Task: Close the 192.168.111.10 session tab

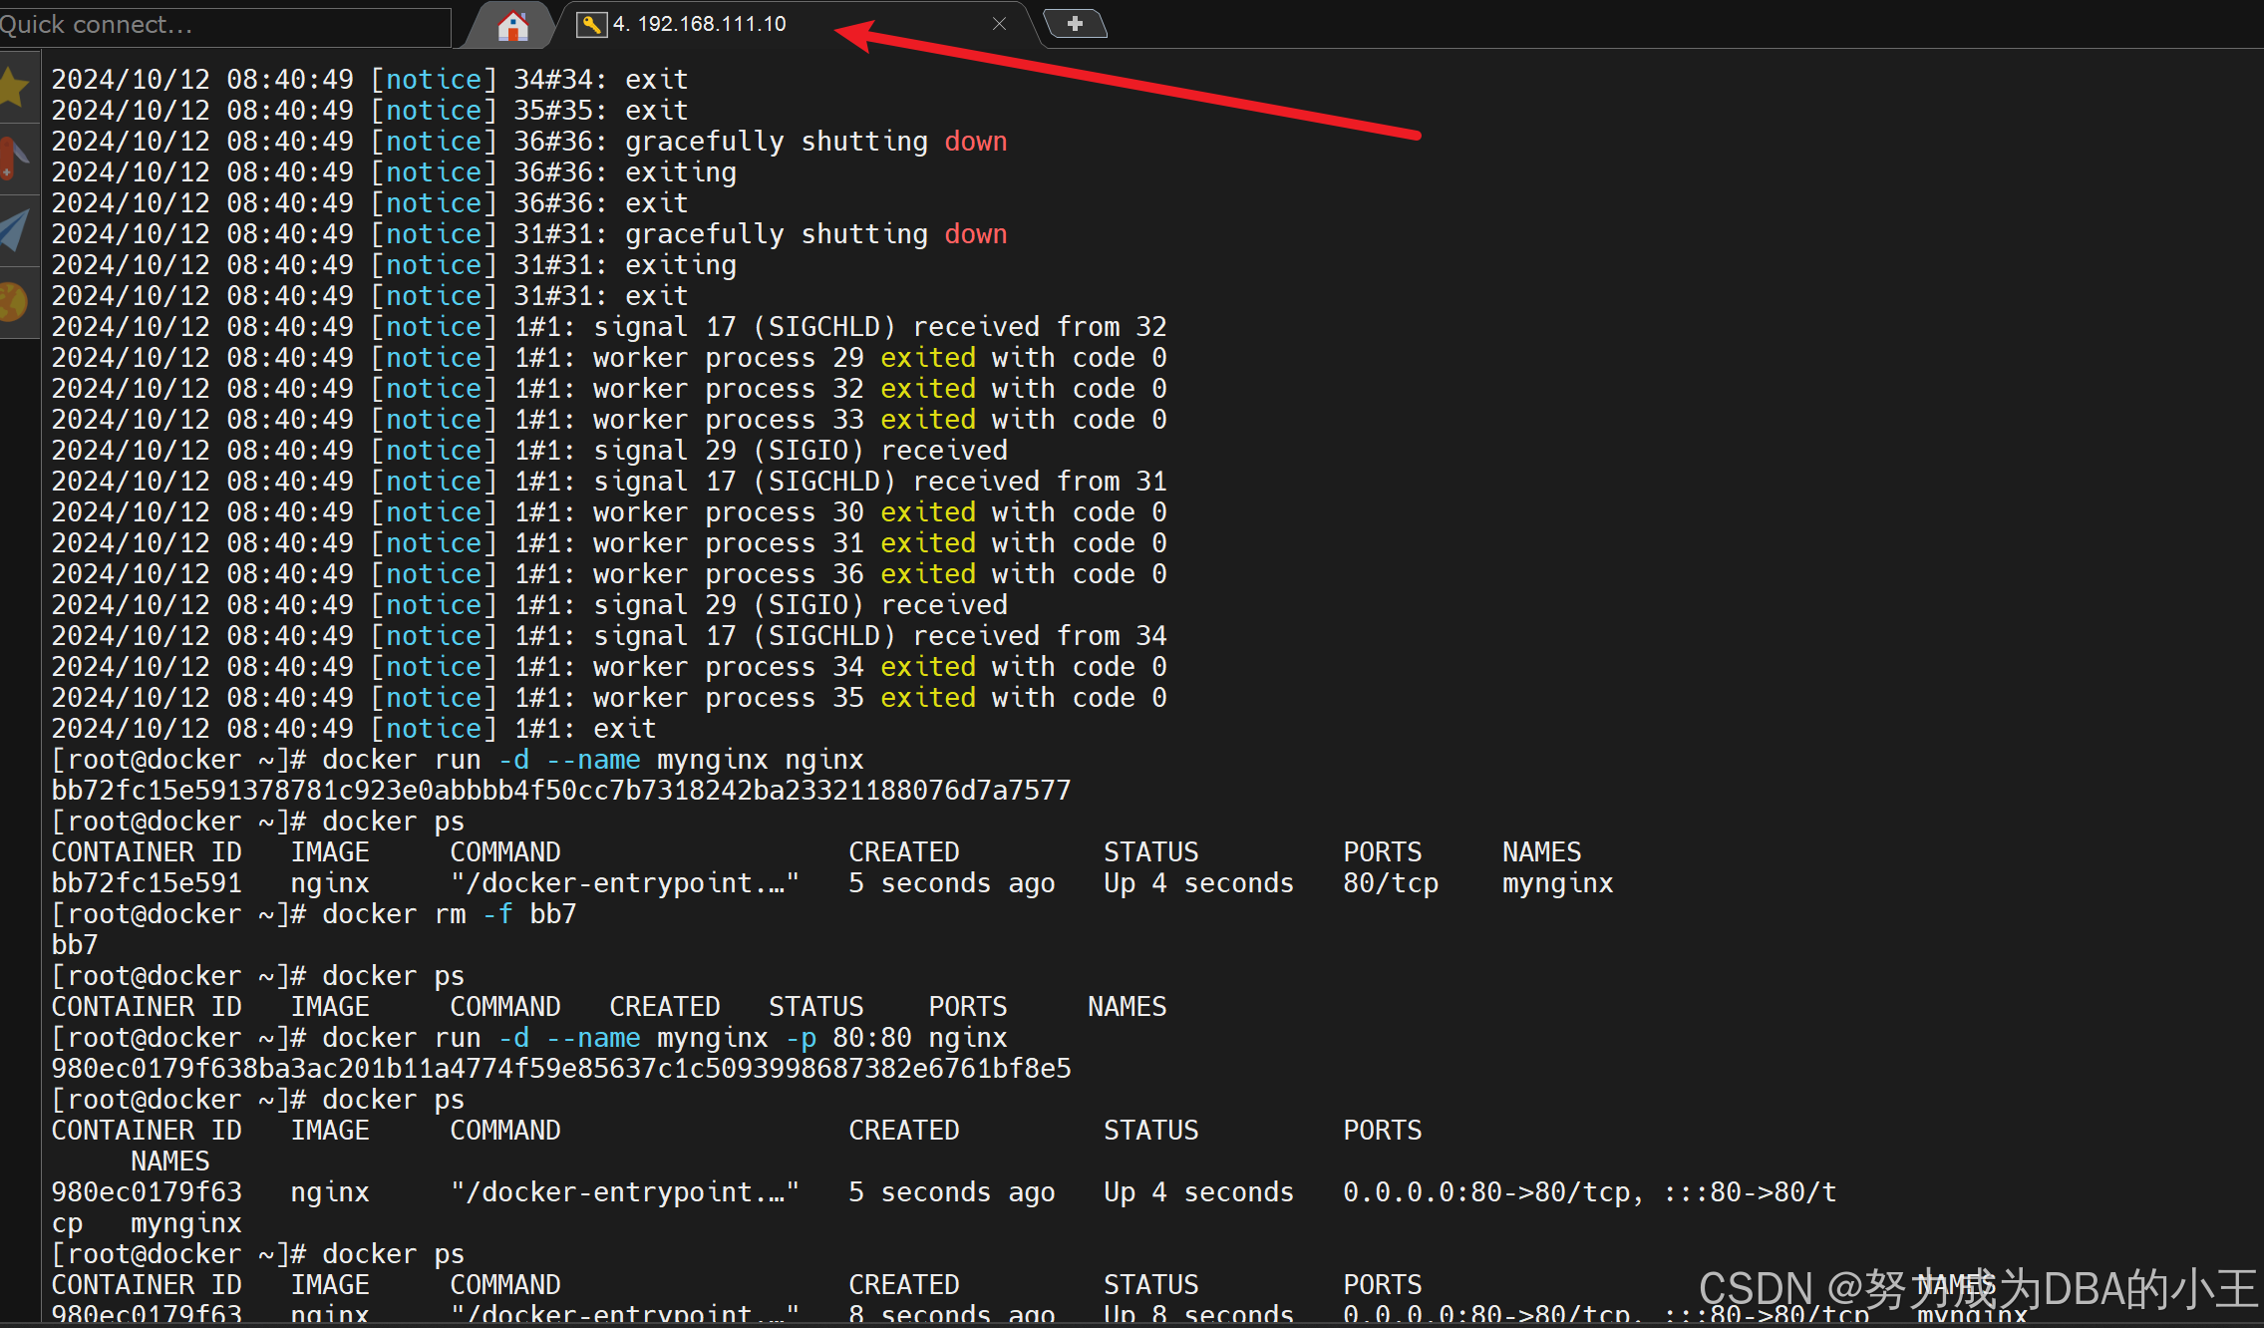Action: (x=999, y=24)
